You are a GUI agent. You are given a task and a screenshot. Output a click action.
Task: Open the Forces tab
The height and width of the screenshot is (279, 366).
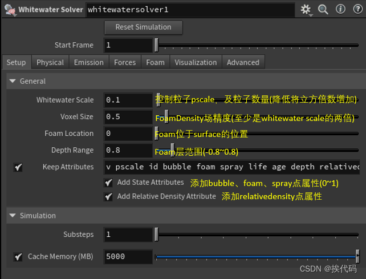point(125,62)
